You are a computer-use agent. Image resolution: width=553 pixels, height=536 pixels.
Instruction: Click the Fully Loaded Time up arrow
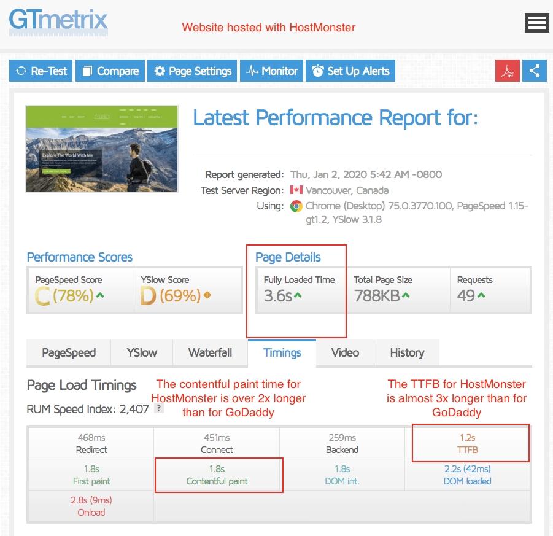click(298, 295)
